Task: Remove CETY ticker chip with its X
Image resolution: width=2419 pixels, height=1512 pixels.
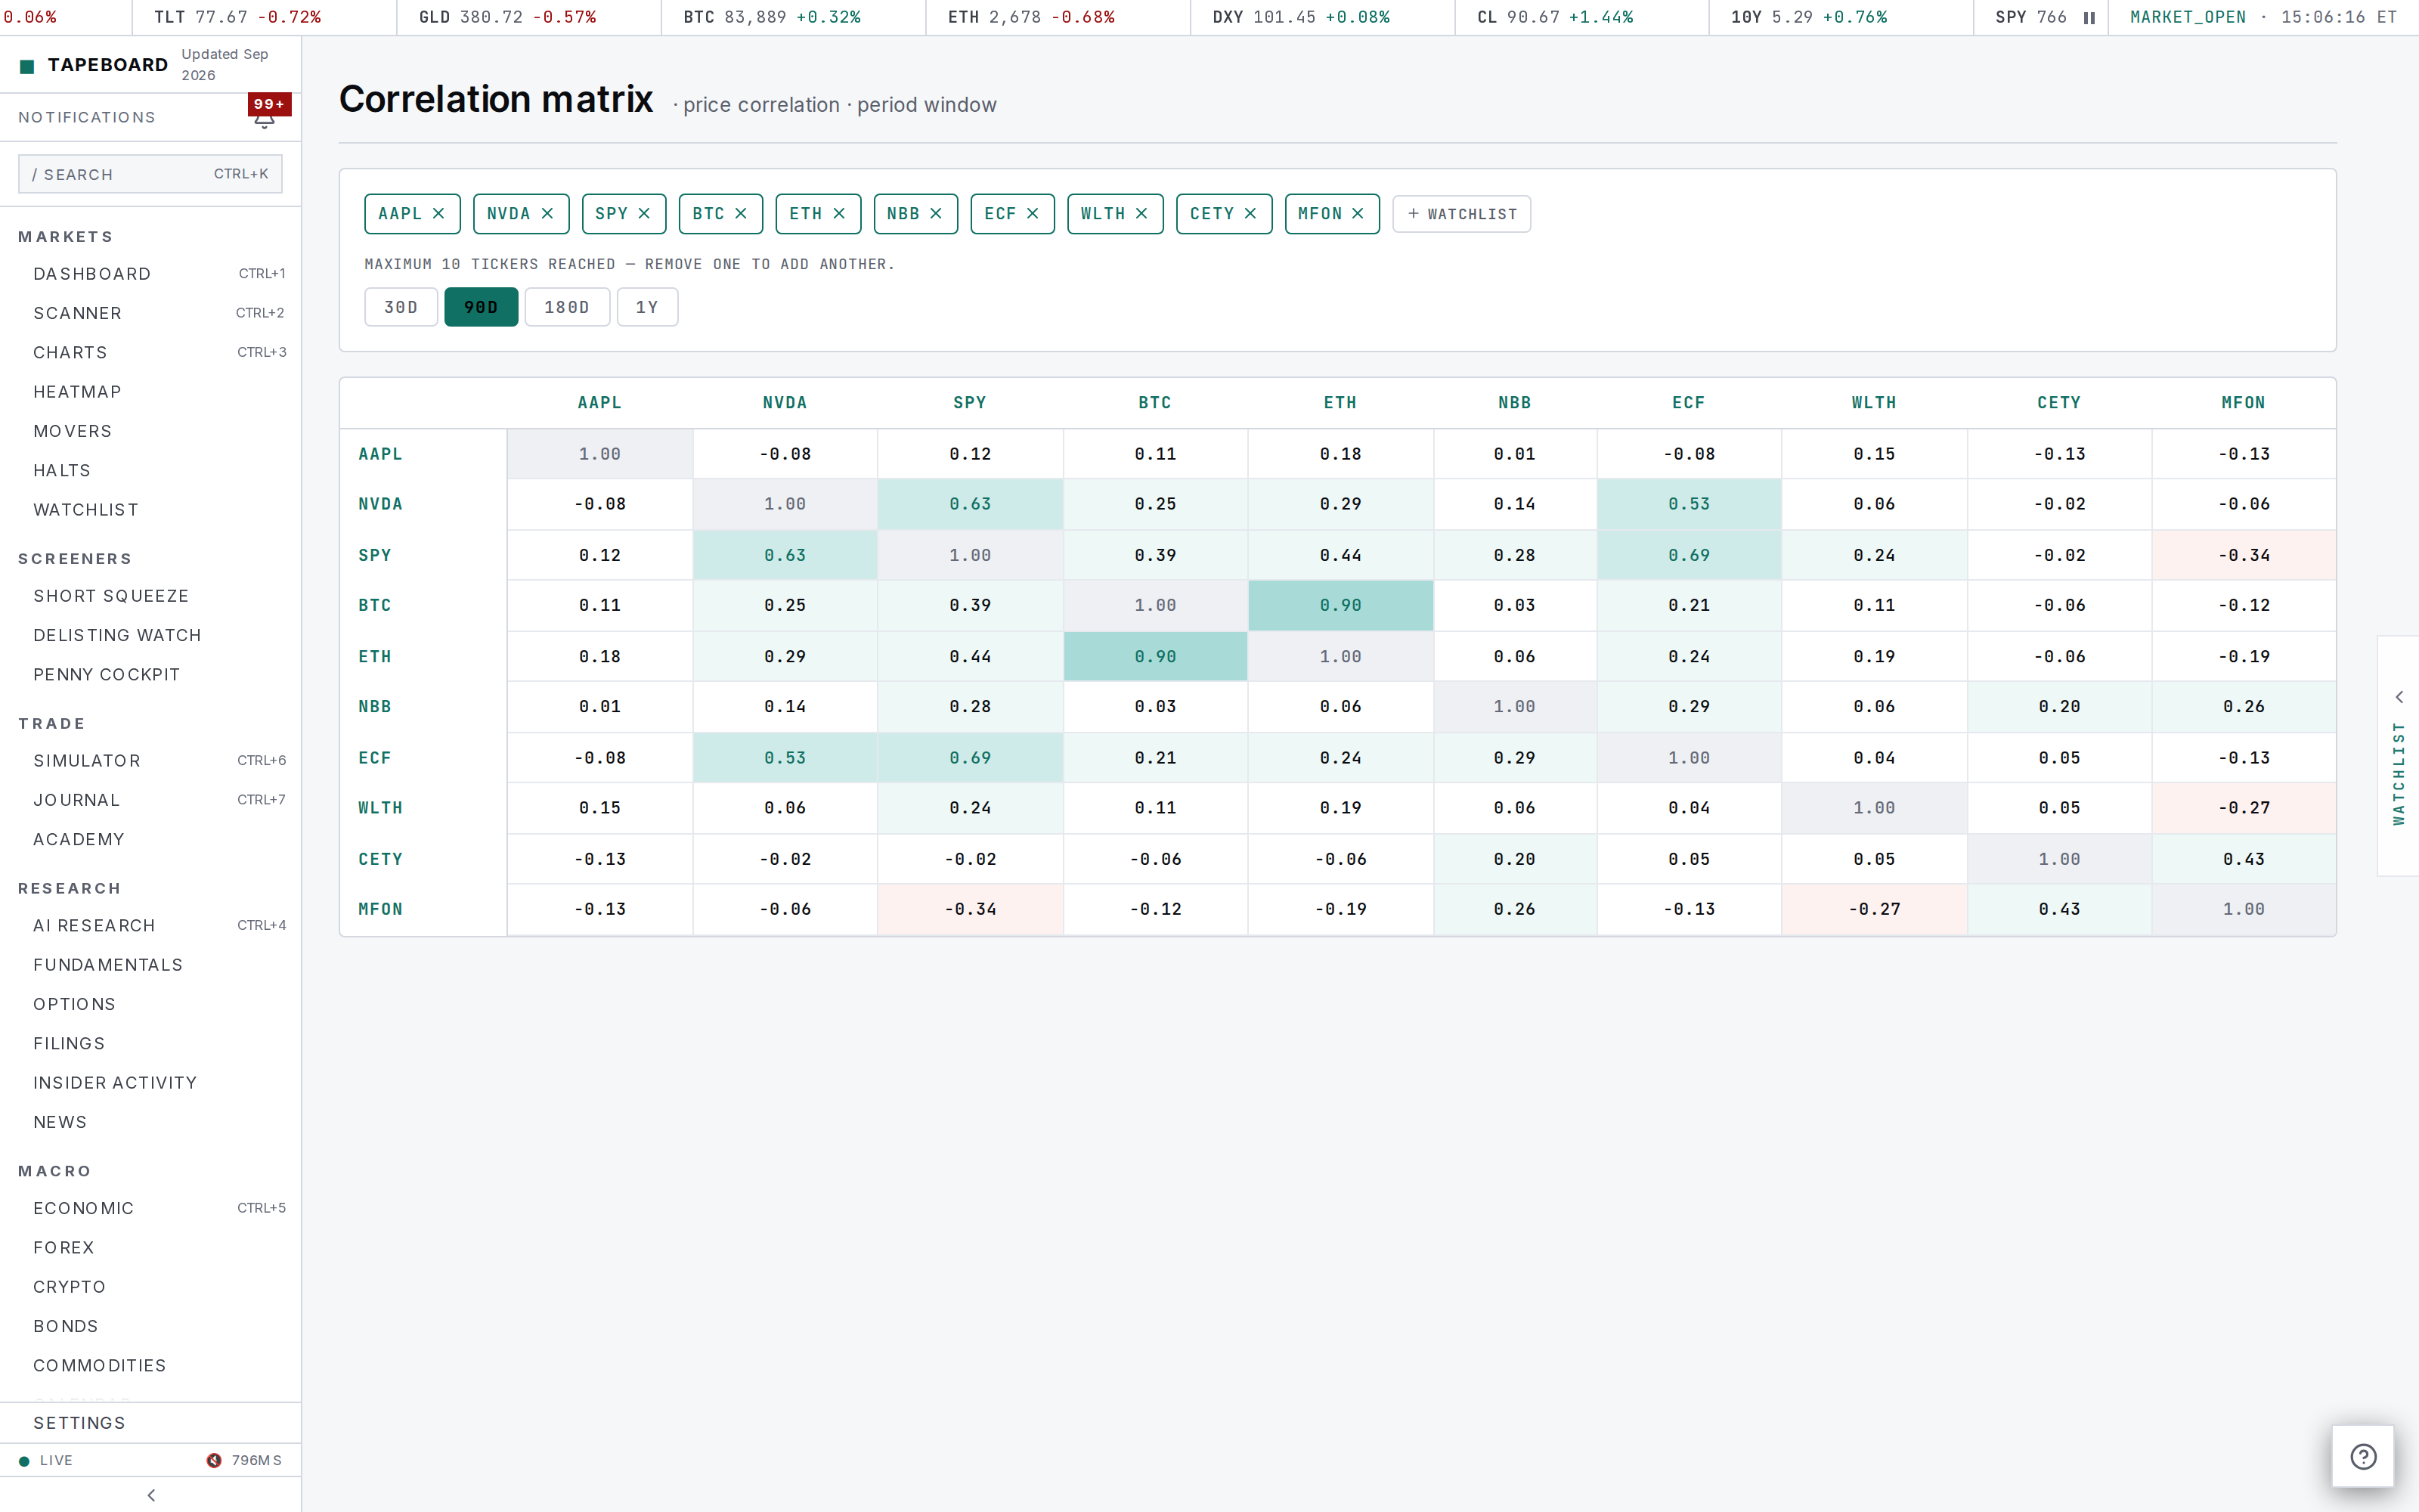Action: [1250, 214]
